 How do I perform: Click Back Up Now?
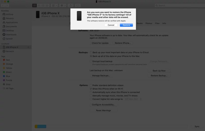[159, 71]
